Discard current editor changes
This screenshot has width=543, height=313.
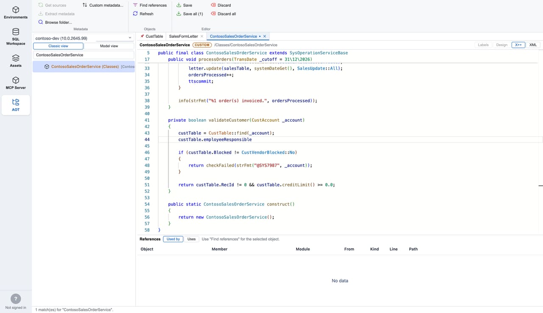coord(221,5)
